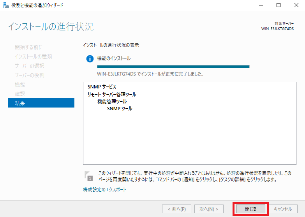Select the 機能管理ツール entry
Screen dimensions: 305x217
pos(112,101)
